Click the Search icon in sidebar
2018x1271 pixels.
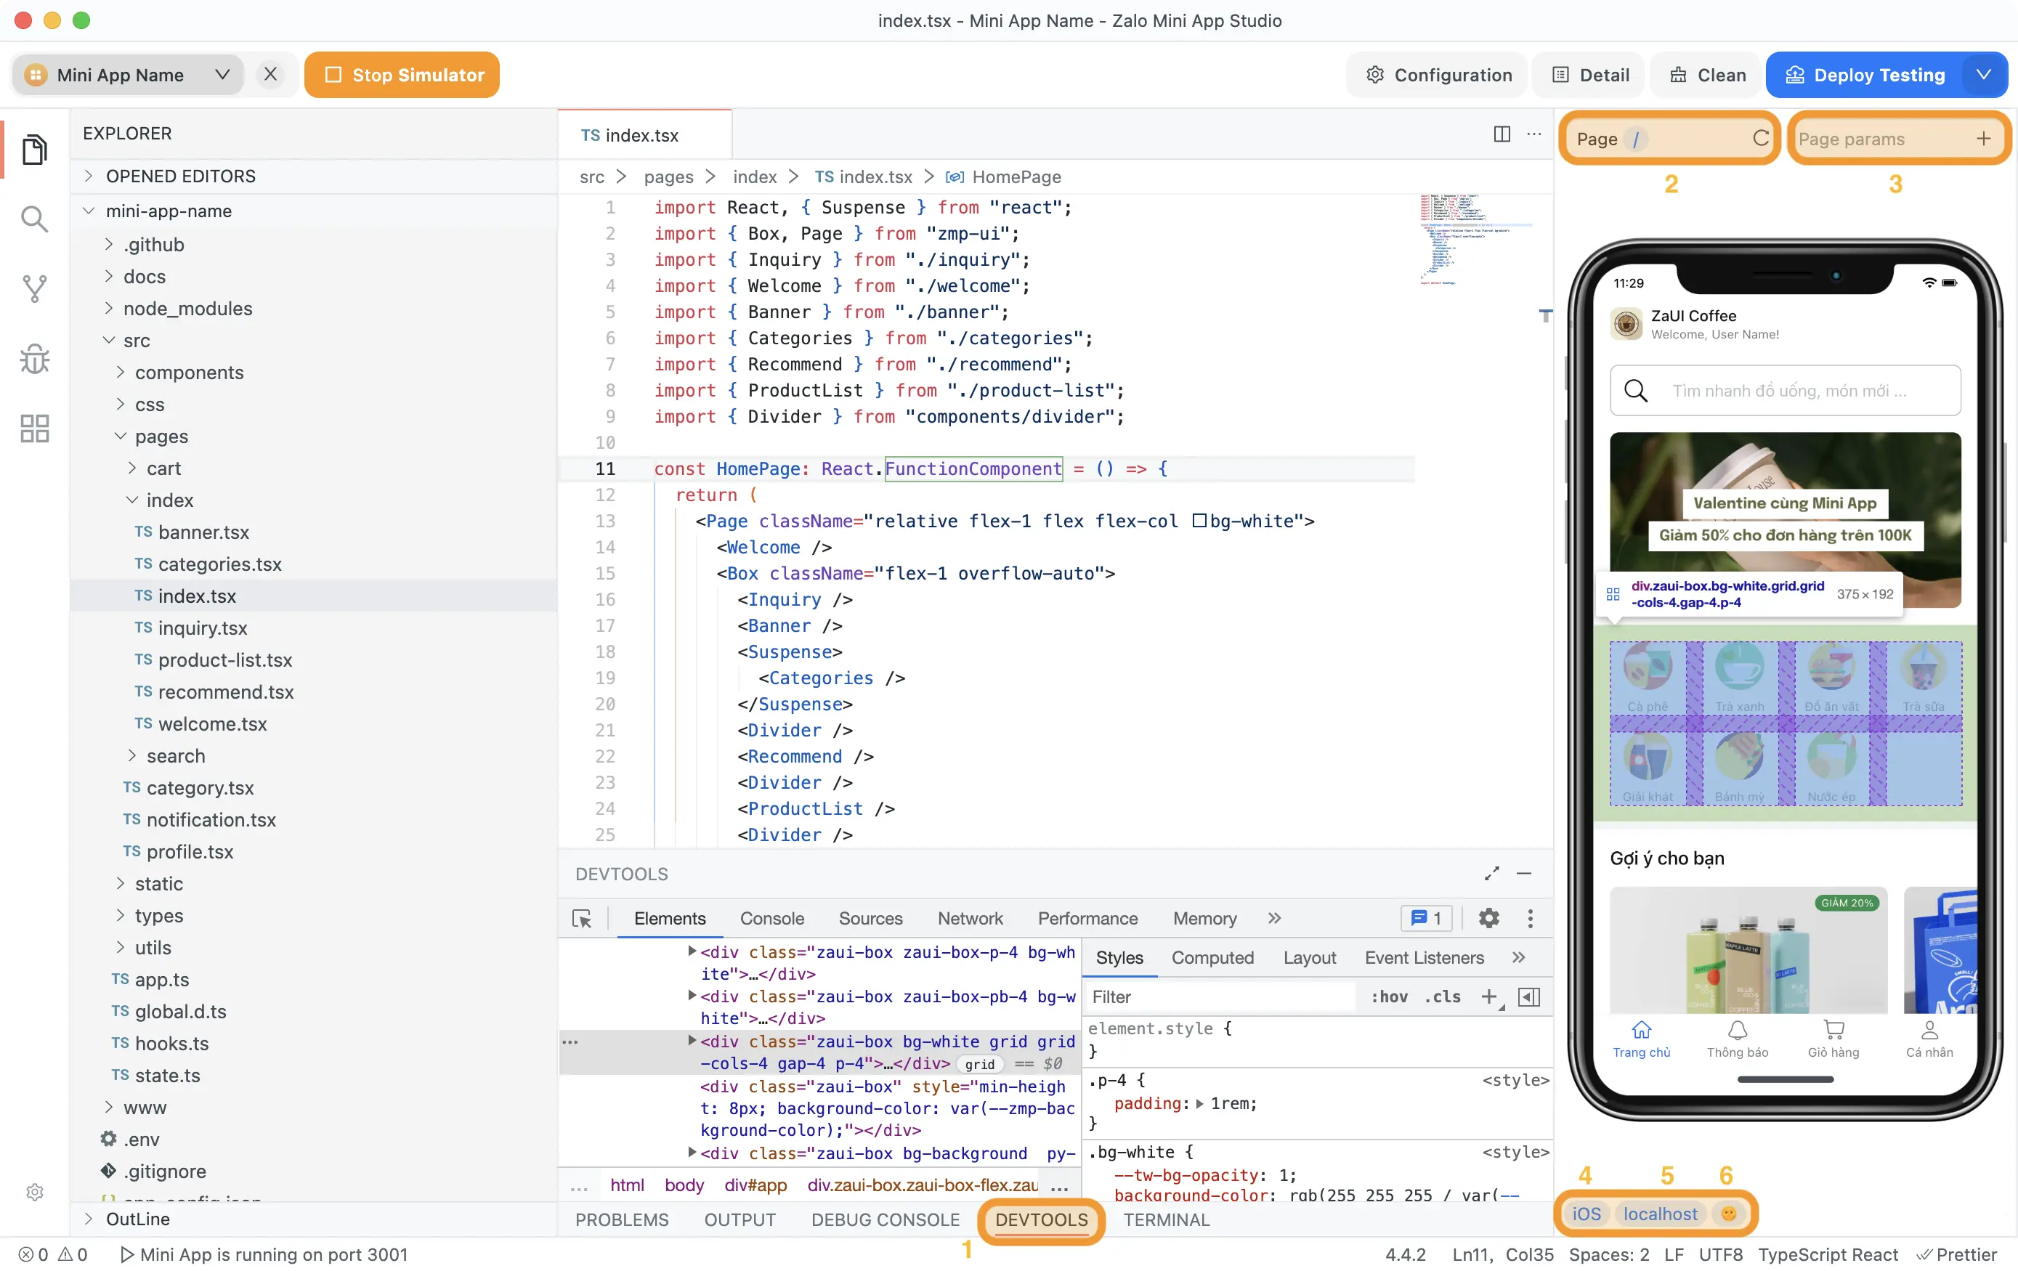coord(35,216)
